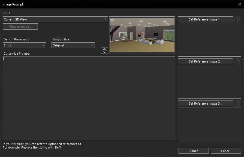Viewport: 244px width, 157px height.
Task: Click the 'Input:' label
Action: 7,13
